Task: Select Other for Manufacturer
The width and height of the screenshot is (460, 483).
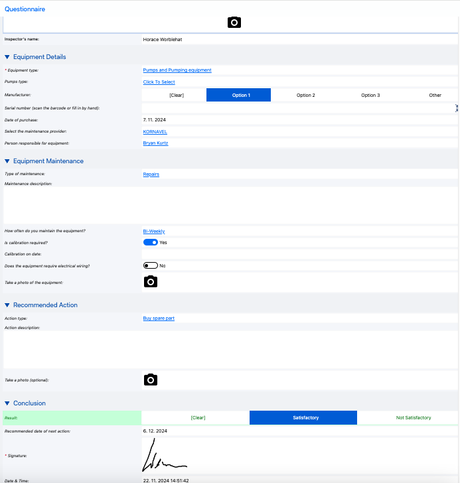Action: click(435, 95)
